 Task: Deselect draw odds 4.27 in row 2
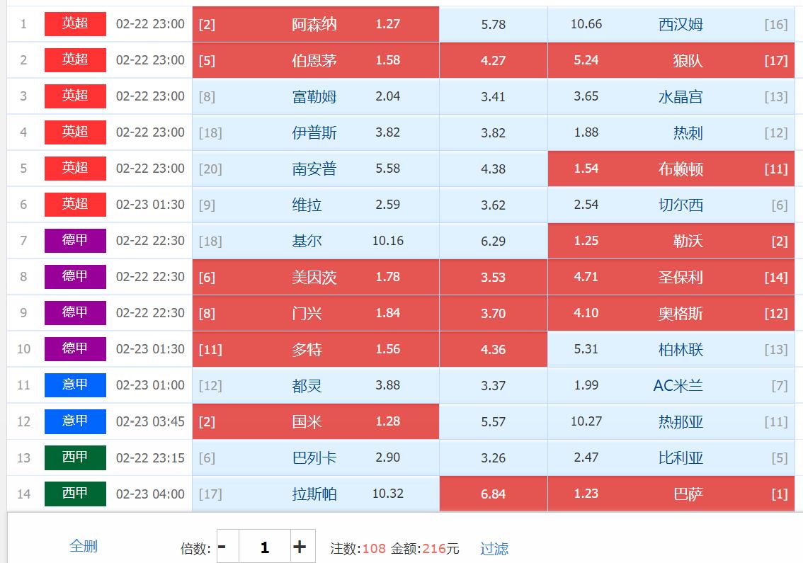click(493, 60)
